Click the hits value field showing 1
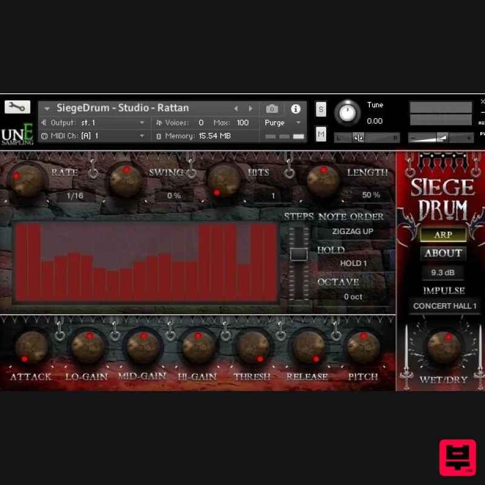The width and height of the screenshot is (485, 485). point(272,196)
